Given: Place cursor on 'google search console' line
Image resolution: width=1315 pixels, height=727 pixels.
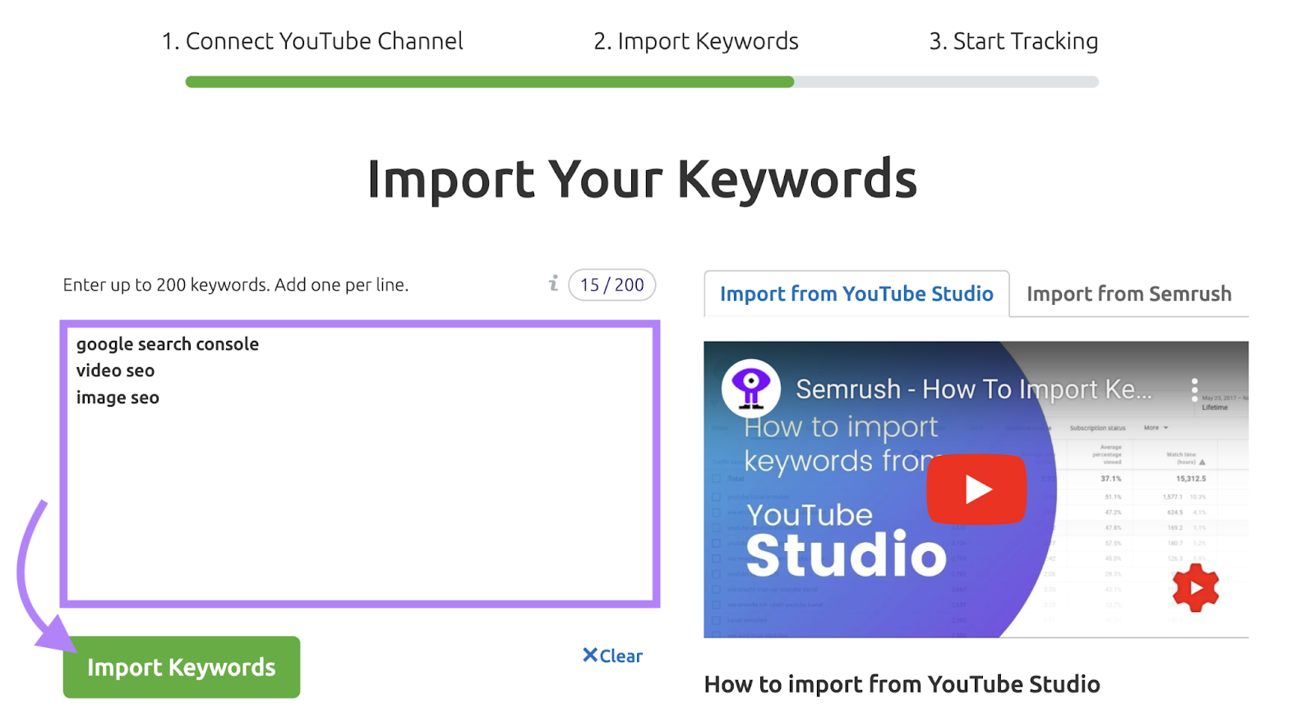Looking at the screenshot, I should [168, 344].
